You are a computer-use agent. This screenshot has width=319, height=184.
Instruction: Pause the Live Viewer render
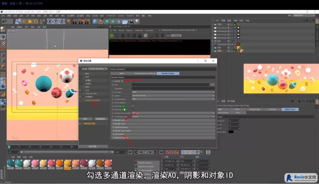click(x=123, y=36)
